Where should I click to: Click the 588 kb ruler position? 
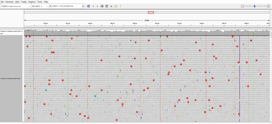click(135, 23)
